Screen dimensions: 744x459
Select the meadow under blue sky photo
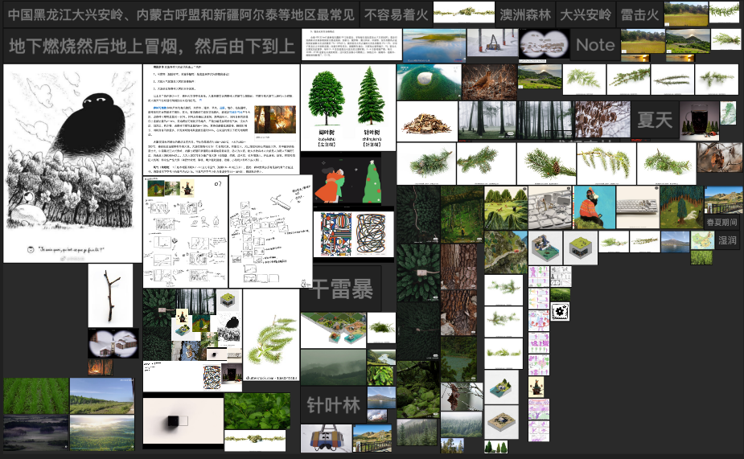tap(102, 396)
